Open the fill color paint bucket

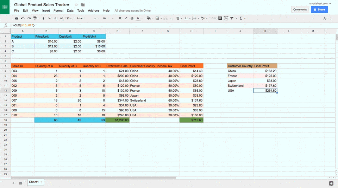coord(149,18)
